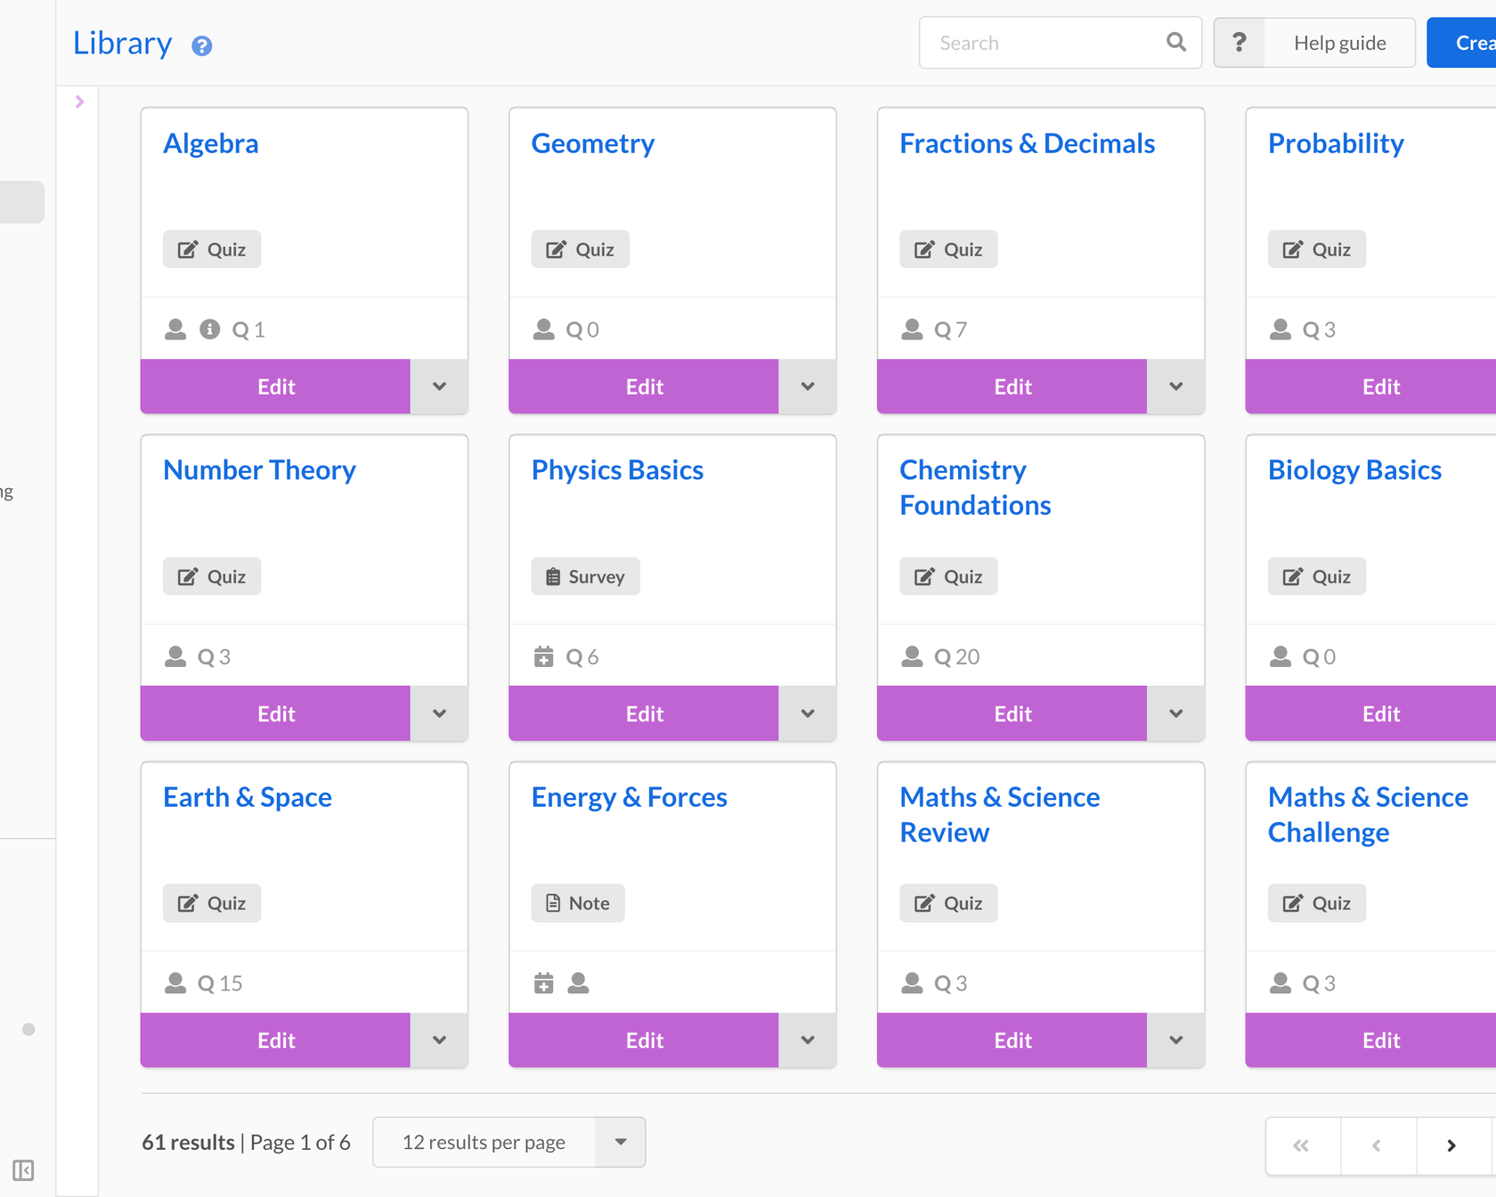Viewport: 1496px width, 1197px height.
Task: Click the calendar icon on Physics Basics card
Action: 543,656
